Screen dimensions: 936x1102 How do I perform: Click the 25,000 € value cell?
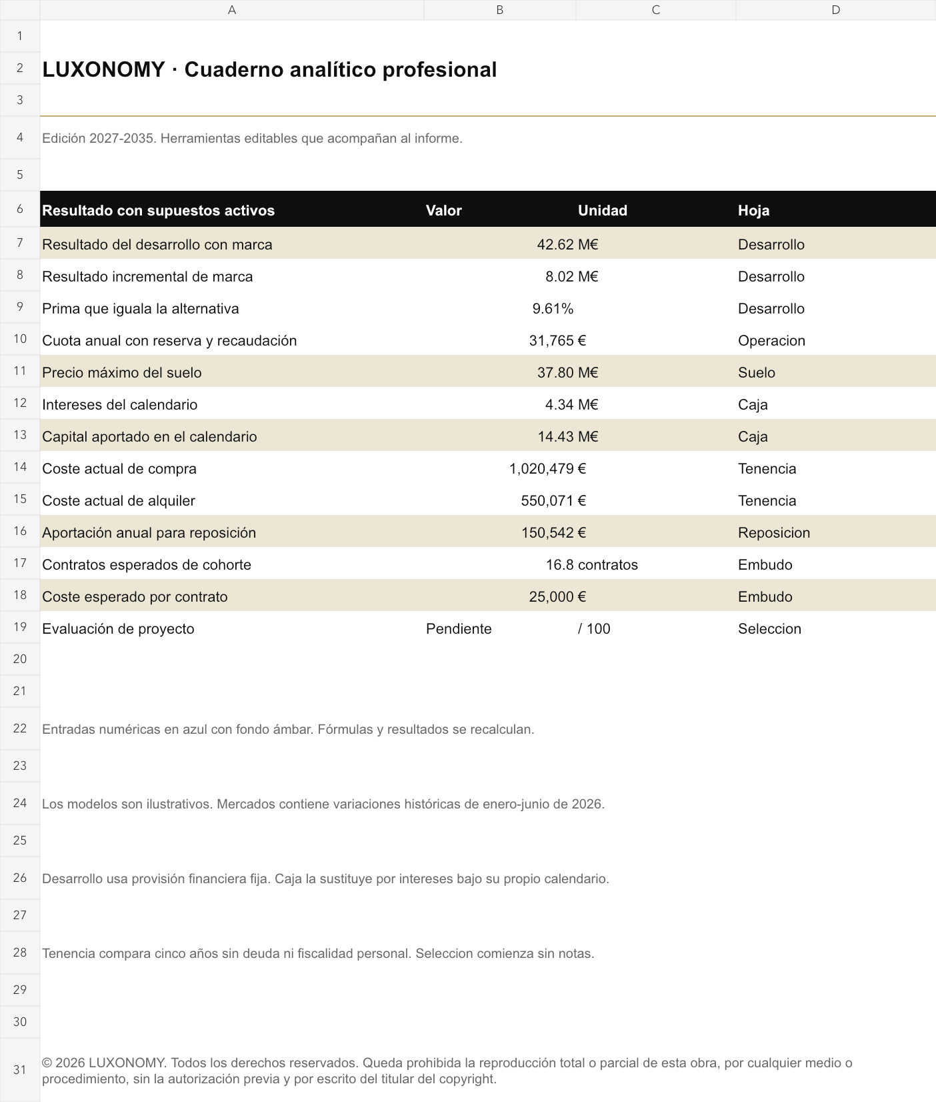[x=500, y=596]
